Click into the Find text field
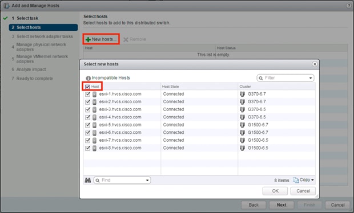Screen dimensions: 354x213 click(x=123, y=180)
